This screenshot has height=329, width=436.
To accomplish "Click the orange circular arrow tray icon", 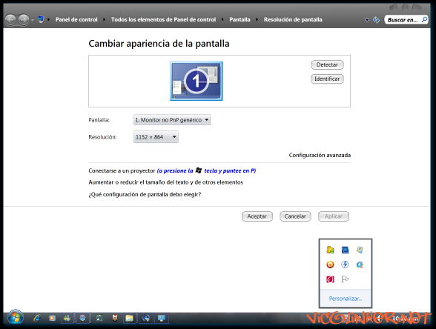I will (330, 265).
